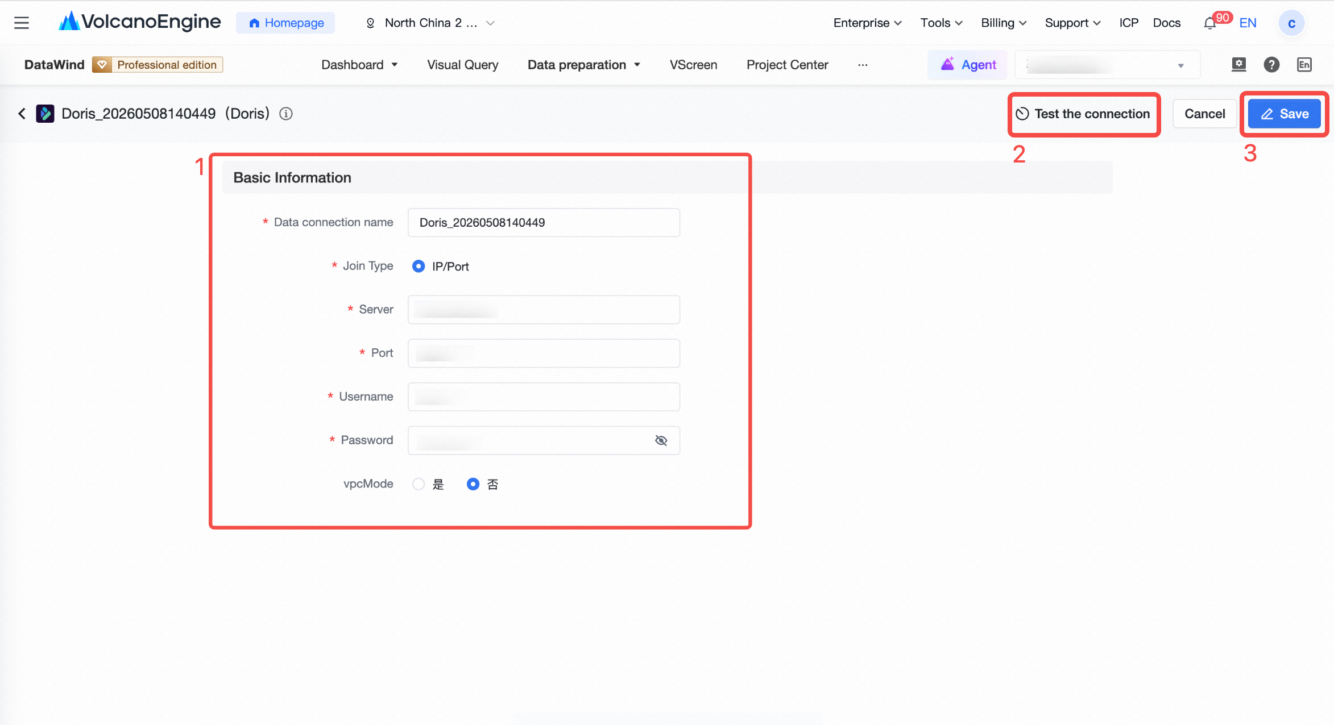This screenshot has width=1334, height=725.
Task: Open the project selector dropdown
Action: 1107,65
